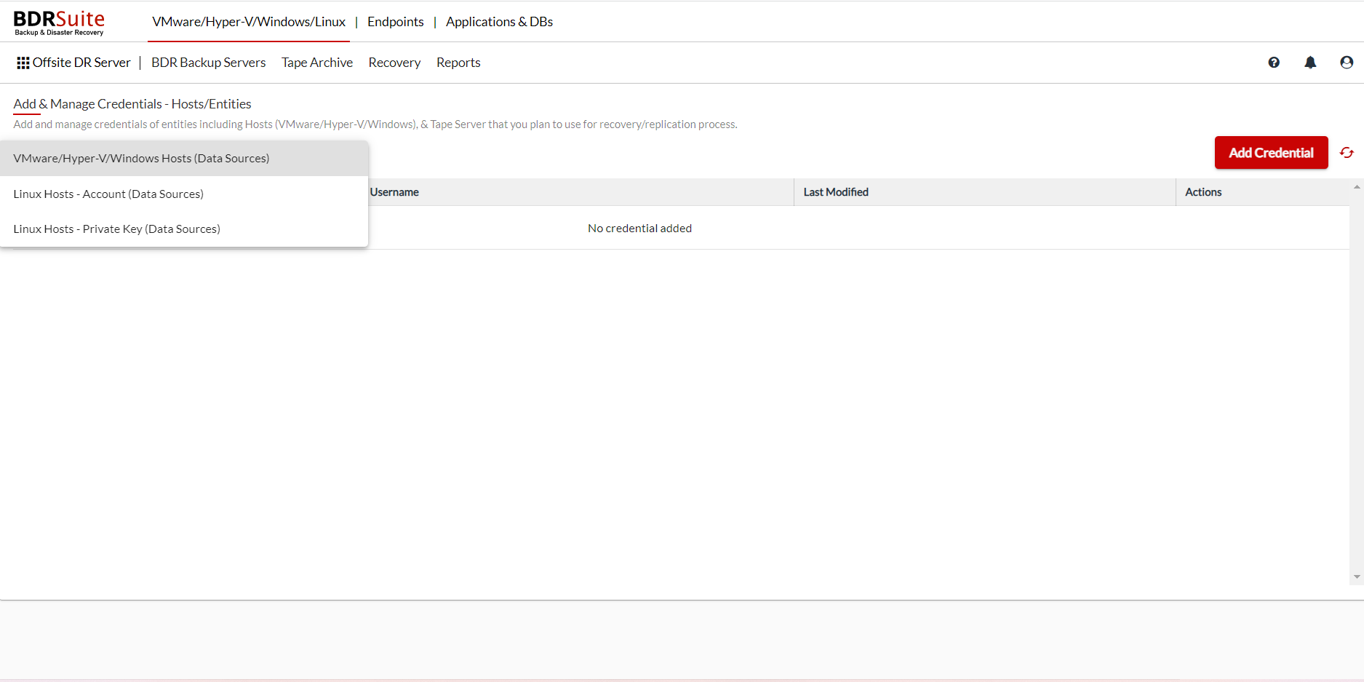Click the BDRSuite logo
1364x682 pixels.
(x=59, y=23)
